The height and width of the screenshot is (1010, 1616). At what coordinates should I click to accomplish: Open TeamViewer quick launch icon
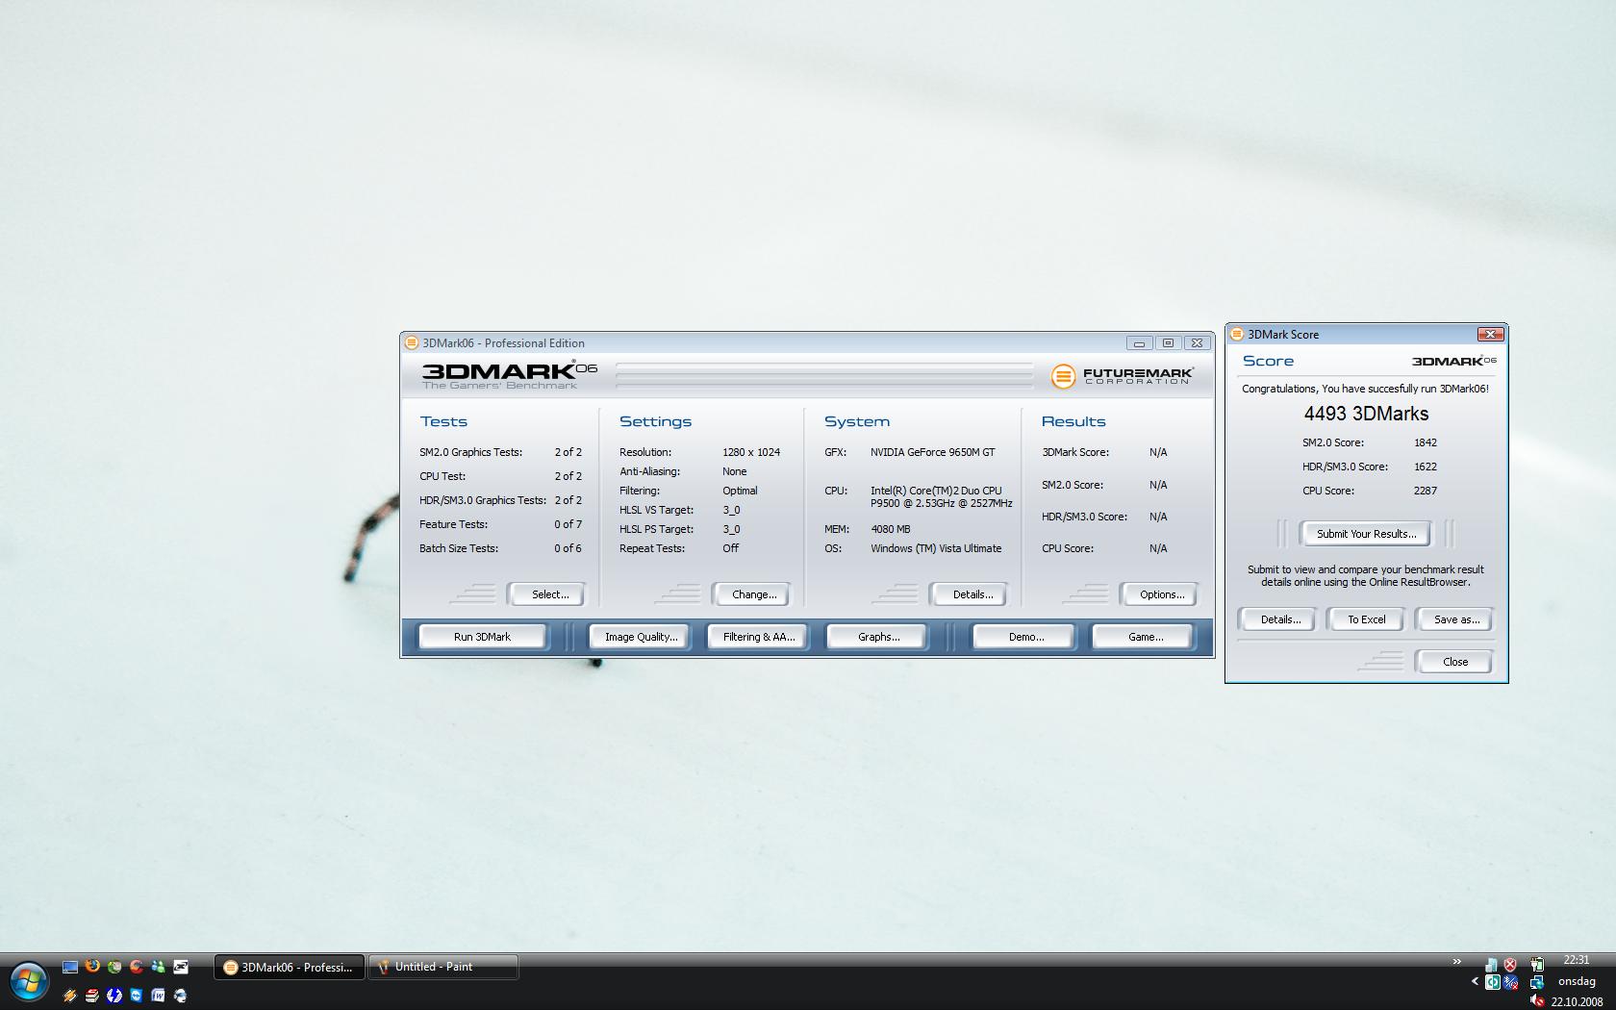137,996
